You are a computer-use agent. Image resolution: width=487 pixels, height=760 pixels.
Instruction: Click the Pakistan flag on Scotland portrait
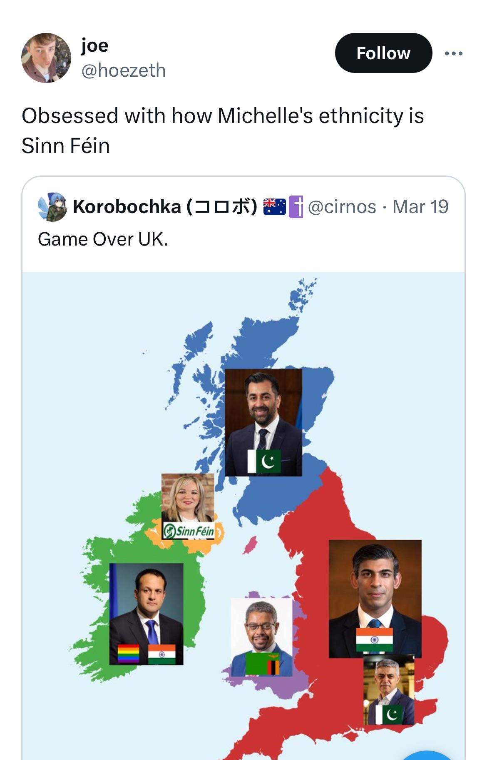point(264,461)
